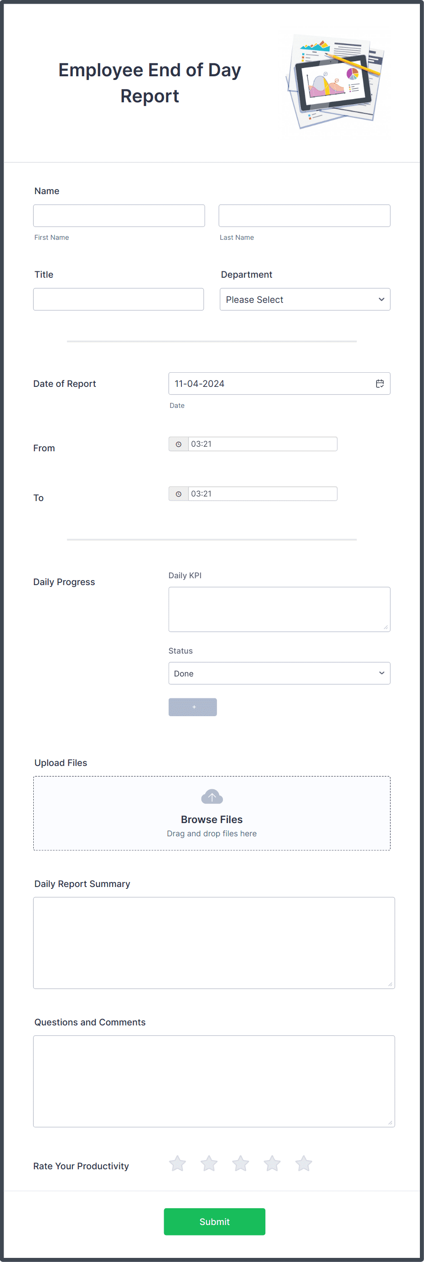Click the clock icon in the To field
This screenshot has width=424, height=1262.
pos(179,494)
